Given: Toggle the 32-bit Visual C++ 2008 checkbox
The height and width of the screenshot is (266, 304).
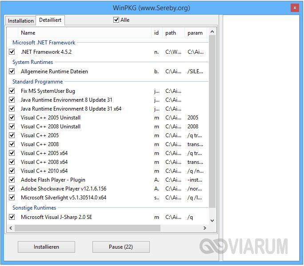Looking at the screenshot, I should tap(12, 144).
